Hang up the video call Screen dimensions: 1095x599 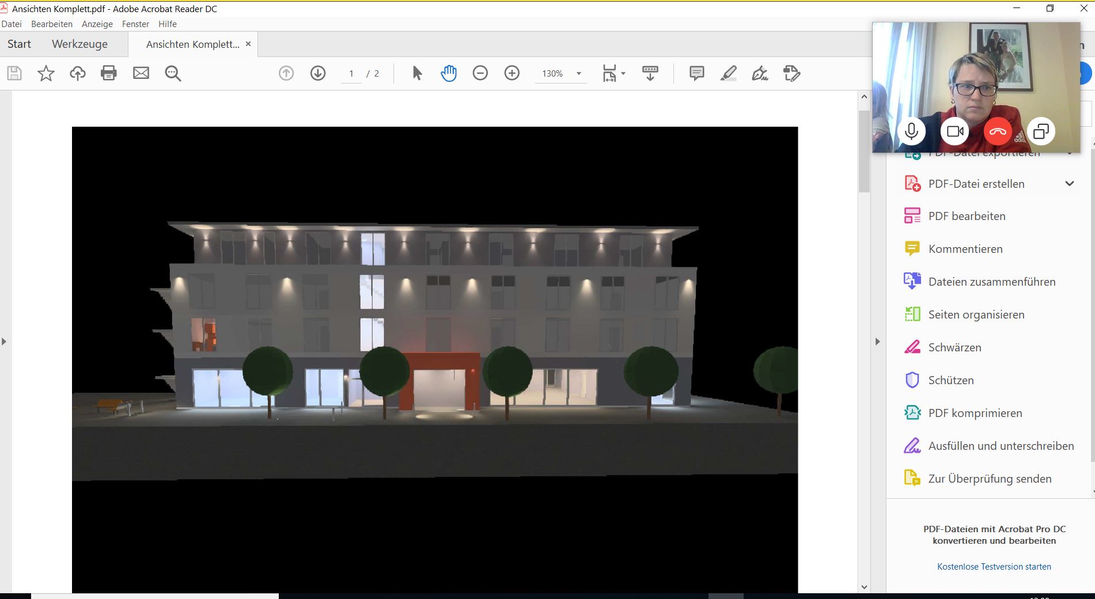click(x=998, y=132)
